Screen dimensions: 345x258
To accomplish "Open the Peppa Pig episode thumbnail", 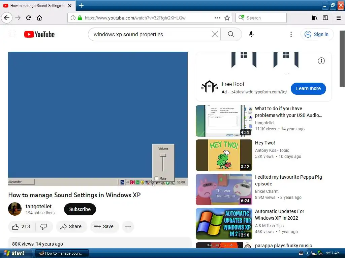I will pyautogui.click(x=224, y=189).
